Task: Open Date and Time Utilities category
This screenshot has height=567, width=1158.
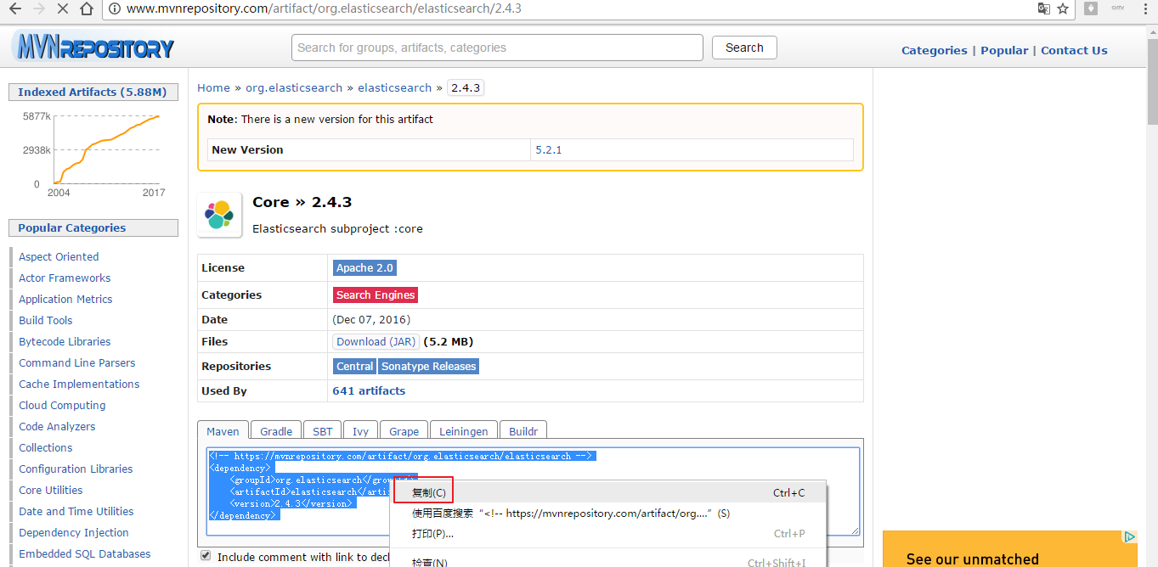Action: (76, 511)
